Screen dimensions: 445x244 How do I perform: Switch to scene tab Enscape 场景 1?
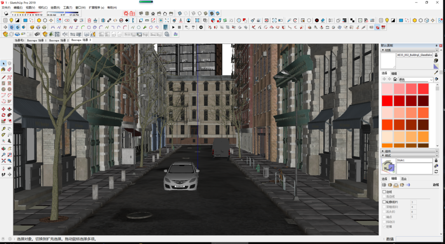point(37,40)
